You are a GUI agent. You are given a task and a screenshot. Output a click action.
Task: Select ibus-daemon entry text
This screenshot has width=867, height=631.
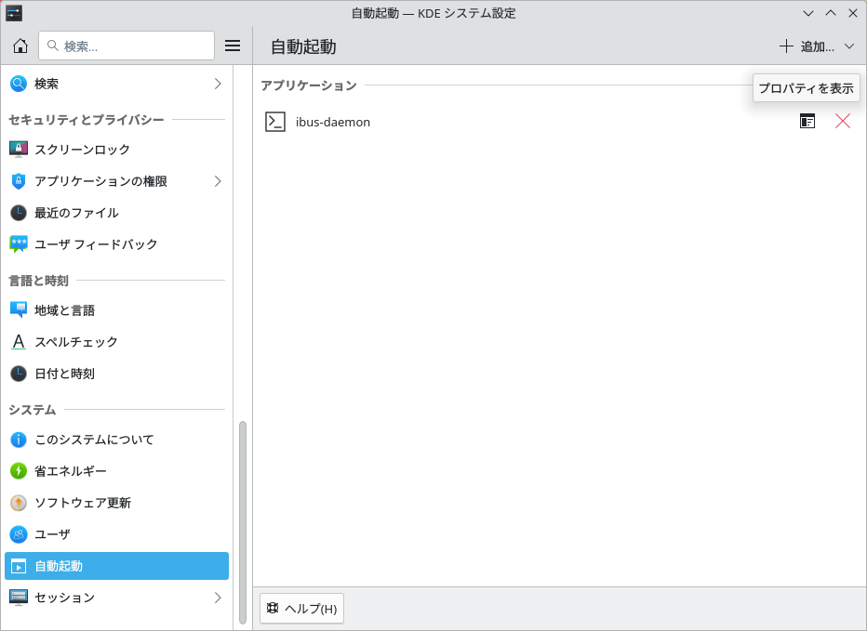[333, 122]
